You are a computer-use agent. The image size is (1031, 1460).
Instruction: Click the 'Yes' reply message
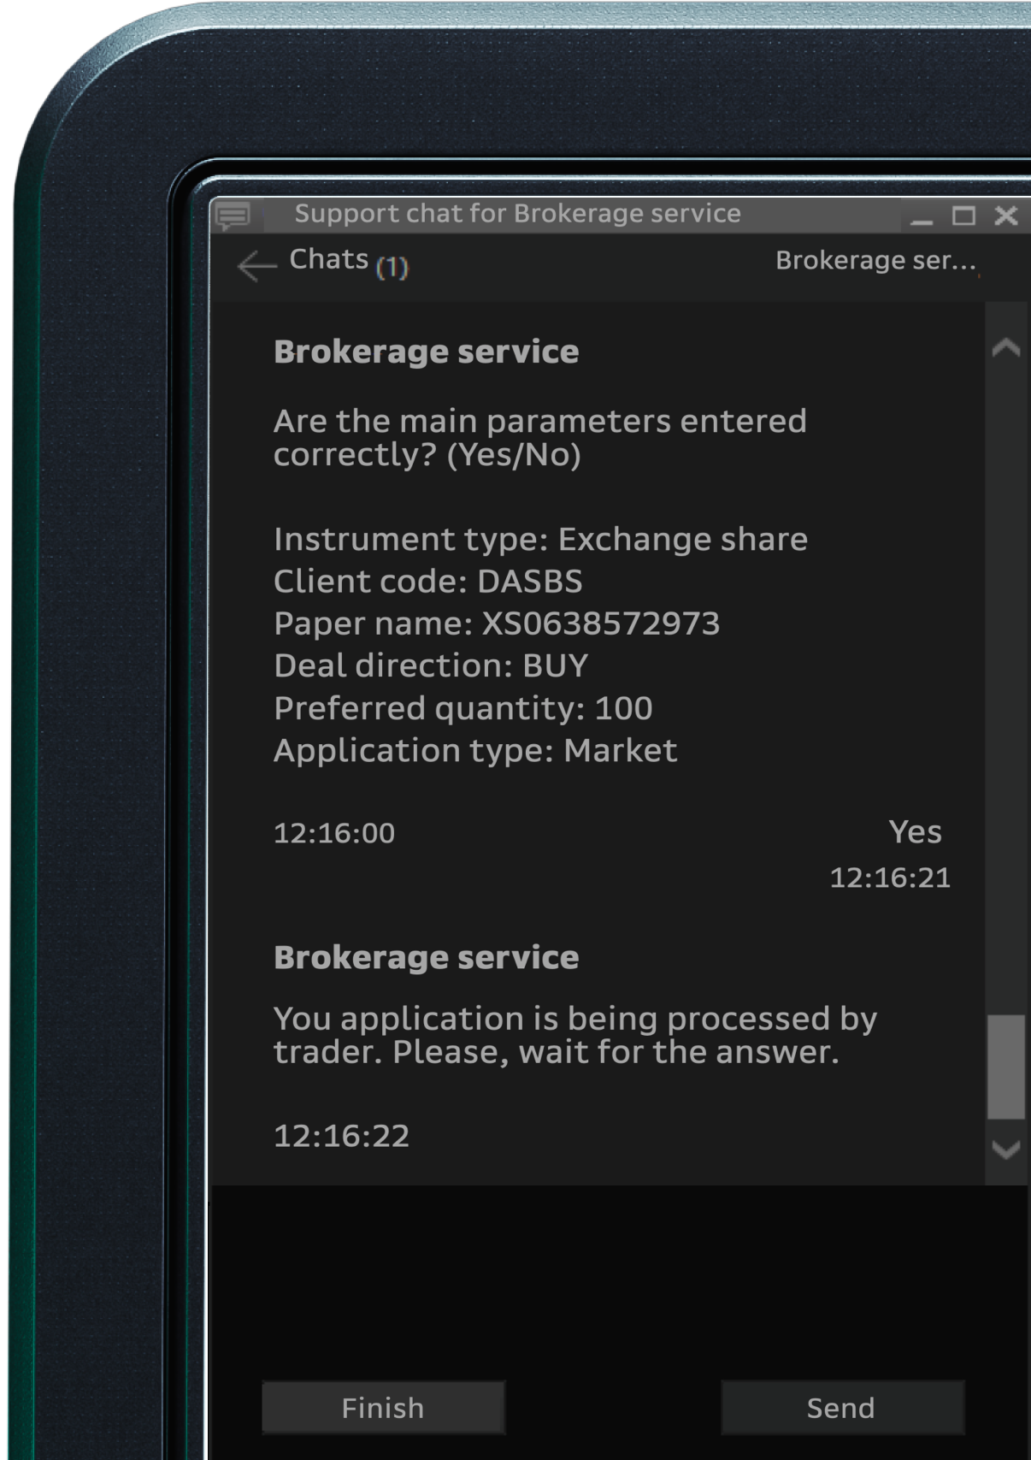coord(915,832)
